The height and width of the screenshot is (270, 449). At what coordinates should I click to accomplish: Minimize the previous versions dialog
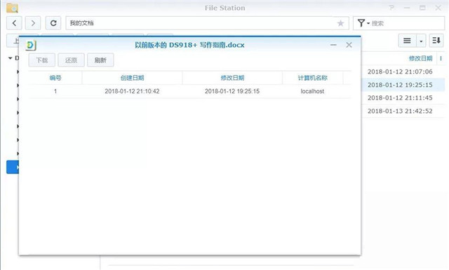click(x=333, y=45)
